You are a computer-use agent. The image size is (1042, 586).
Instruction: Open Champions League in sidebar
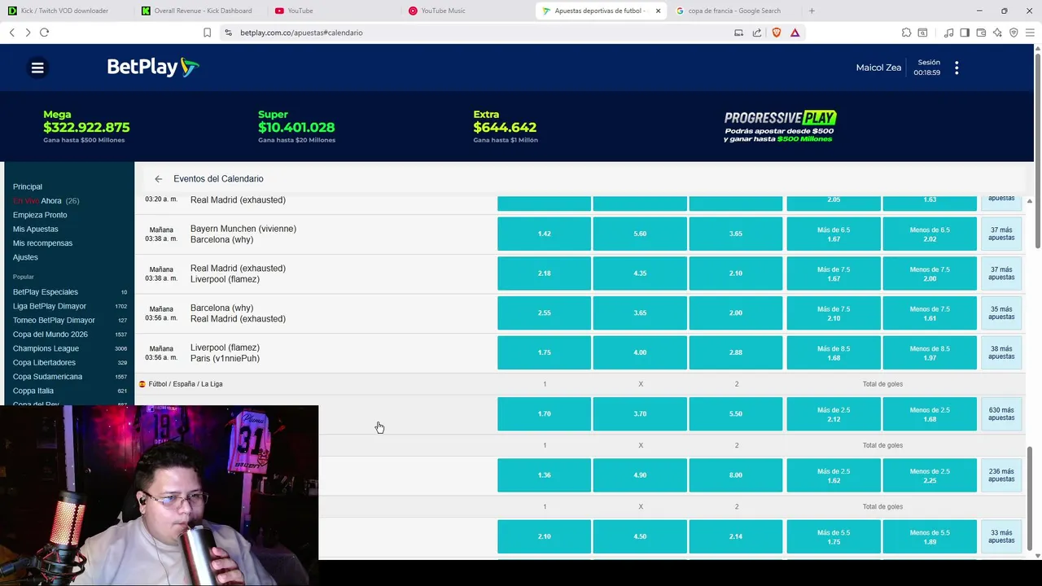point(69,348)
